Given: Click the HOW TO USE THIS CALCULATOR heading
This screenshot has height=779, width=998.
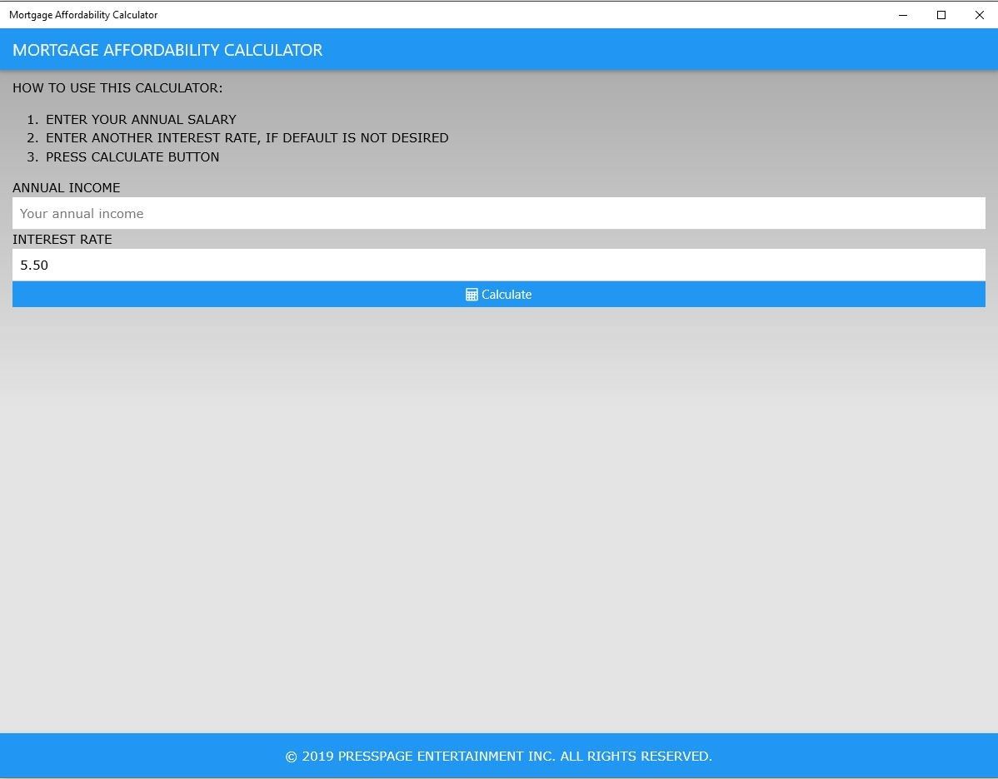Looking at the screenshot, I should point(117,87).
